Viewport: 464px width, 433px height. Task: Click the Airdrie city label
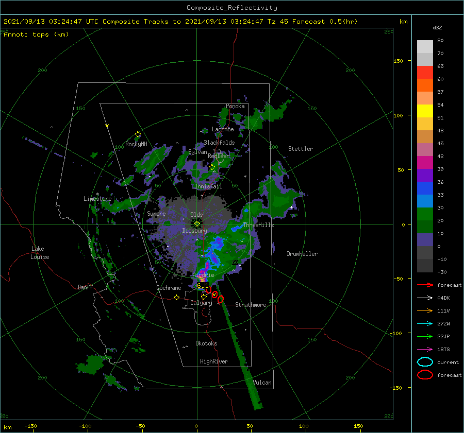coord(203,275)
